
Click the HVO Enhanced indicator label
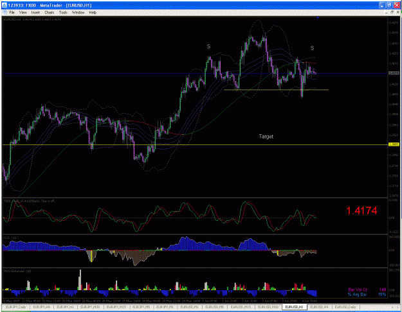pos(17,271)
